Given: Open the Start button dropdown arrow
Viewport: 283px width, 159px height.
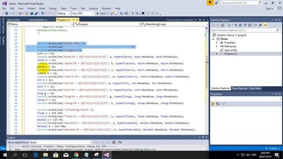Looking at the screenshot, I should coord(107,14).
